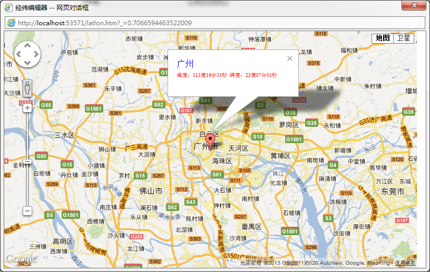Click the 大石镇 town label
The width and height of the screenshot is (430, 272).
click(222, 190)
